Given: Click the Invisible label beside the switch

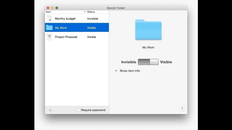Looking at the screenshot, I should [x=129, y=62].
